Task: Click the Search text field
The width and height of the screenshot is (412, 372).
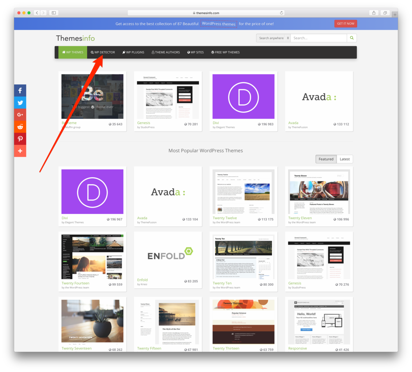Action: (x=319, y=38)
